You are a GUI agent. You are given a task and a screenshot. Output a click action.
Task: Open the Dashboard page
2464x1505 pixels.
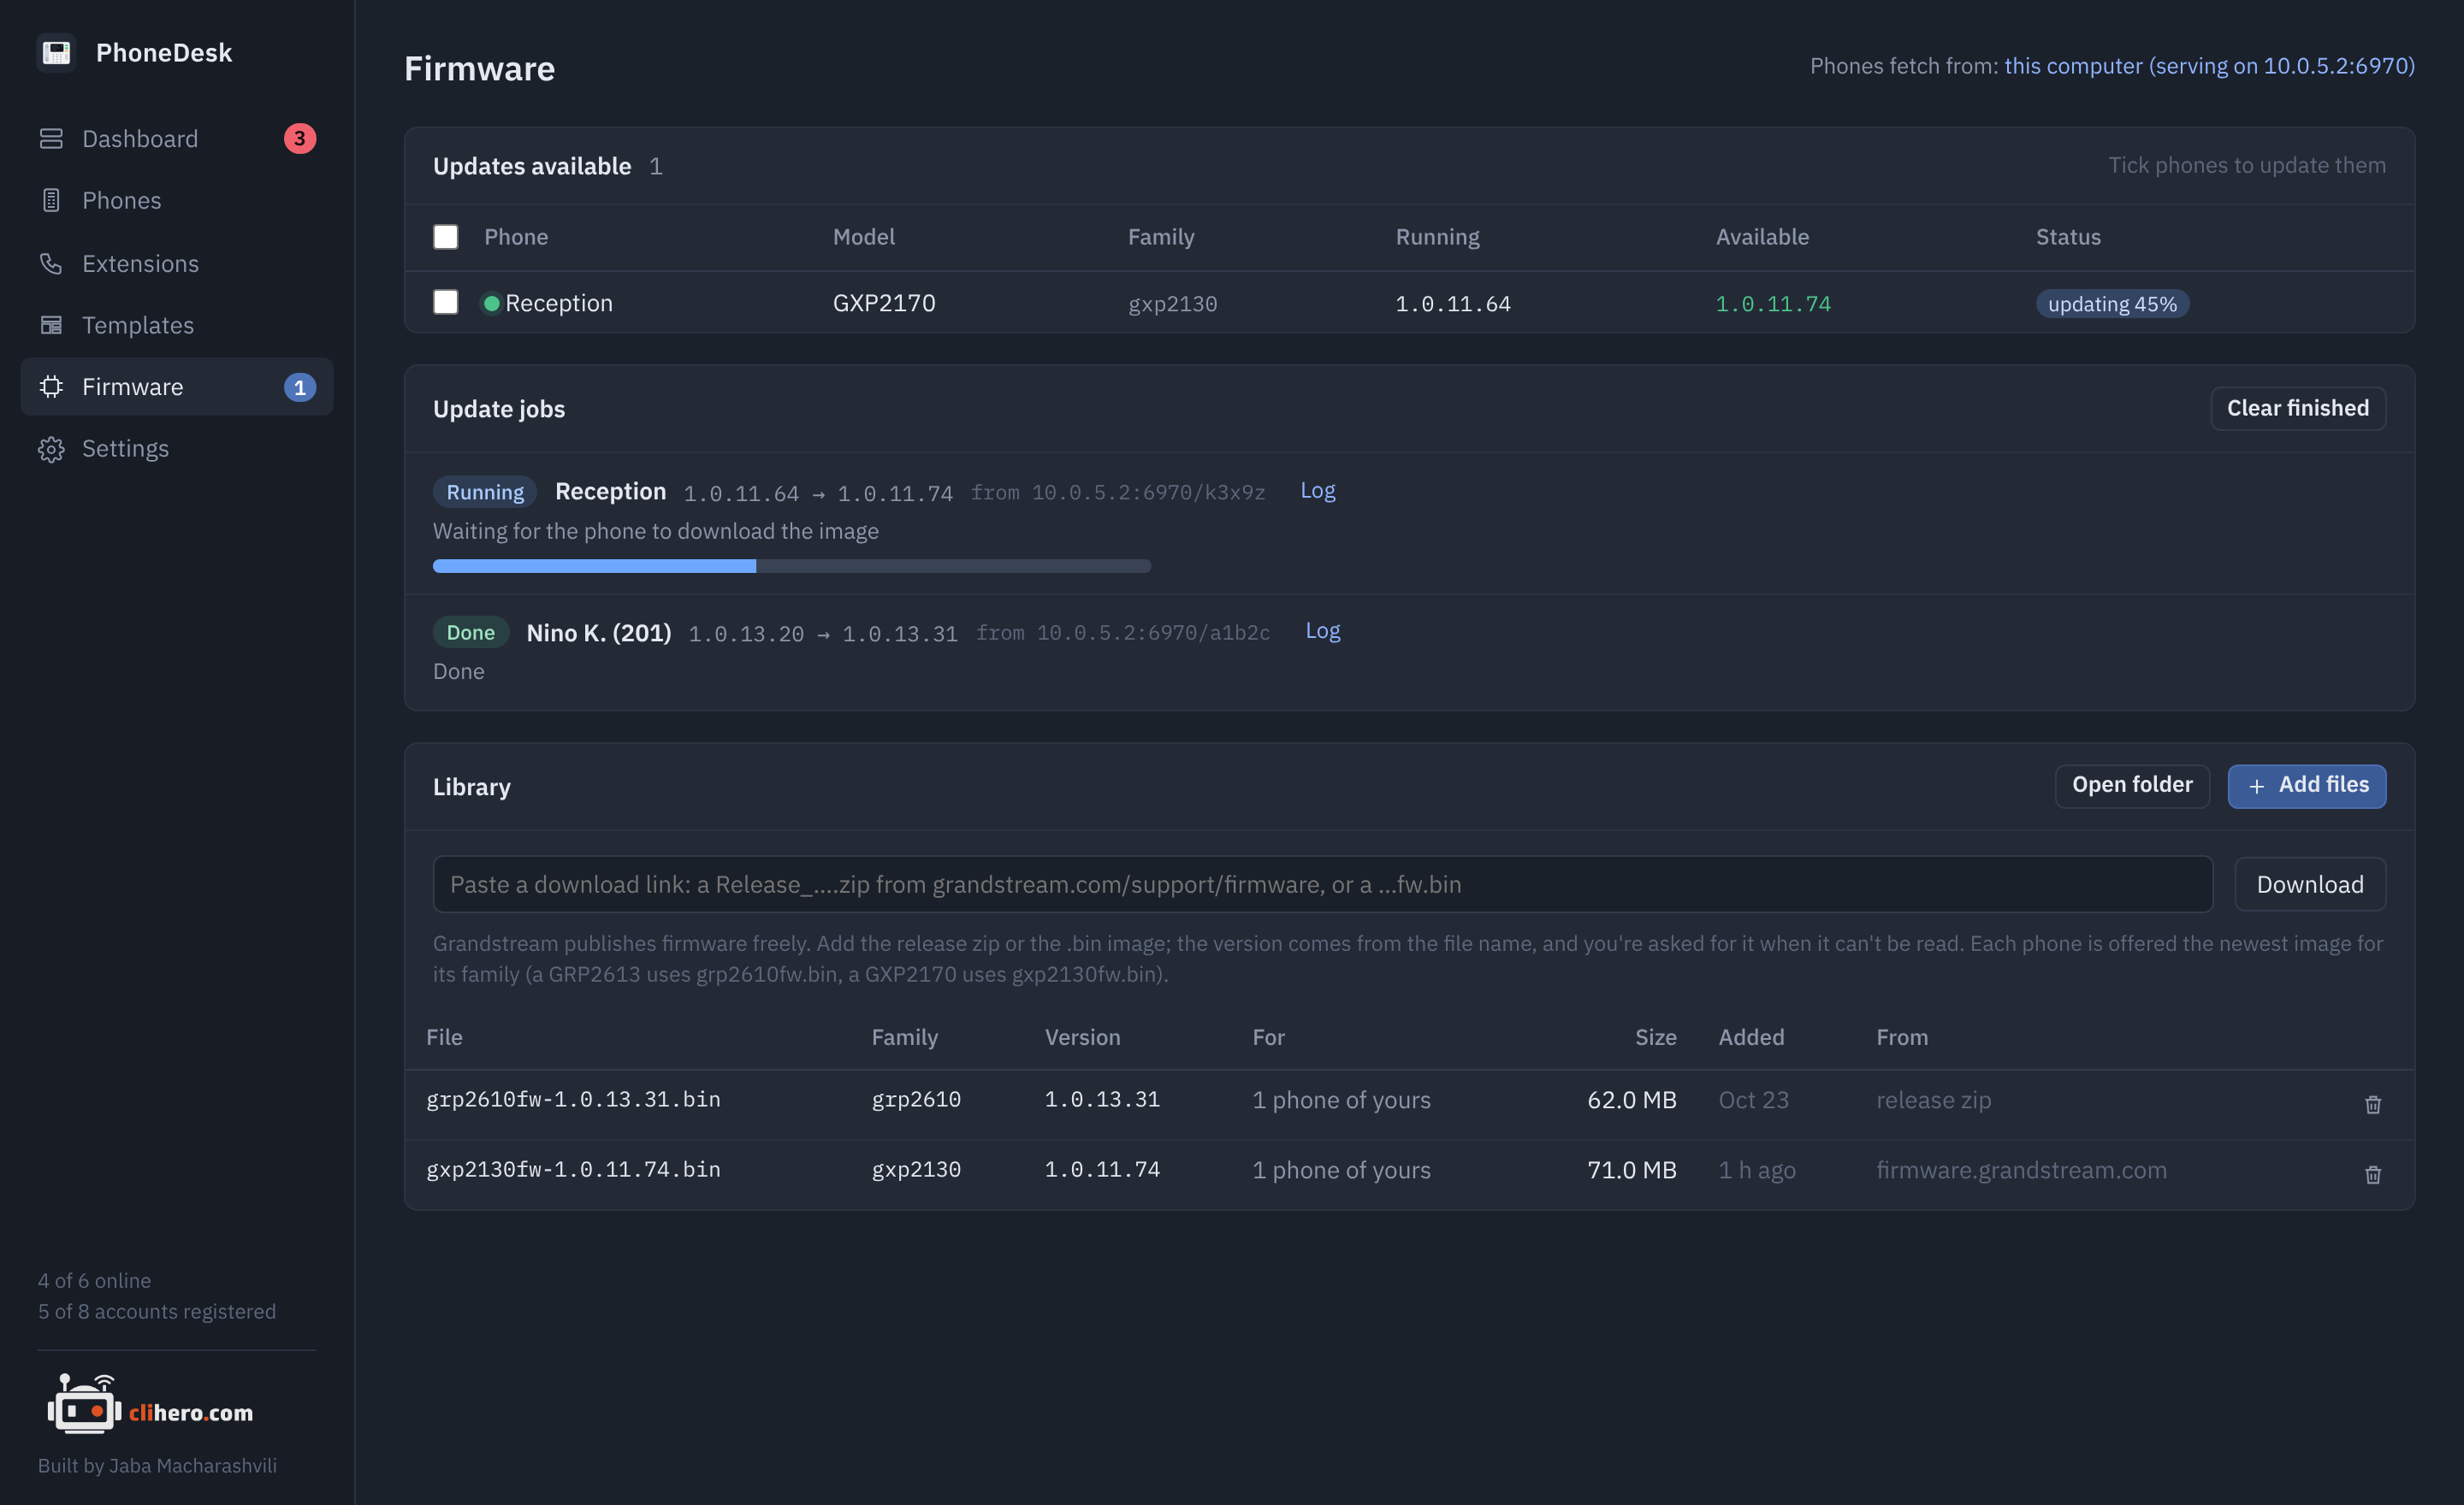(177, 139)
